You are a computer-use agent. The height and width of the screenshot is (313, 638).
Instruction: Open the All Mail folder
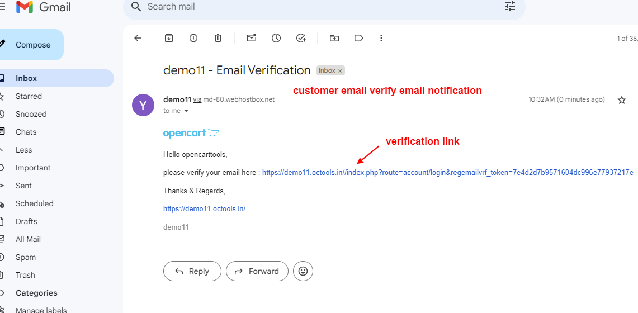pos(28,239)
